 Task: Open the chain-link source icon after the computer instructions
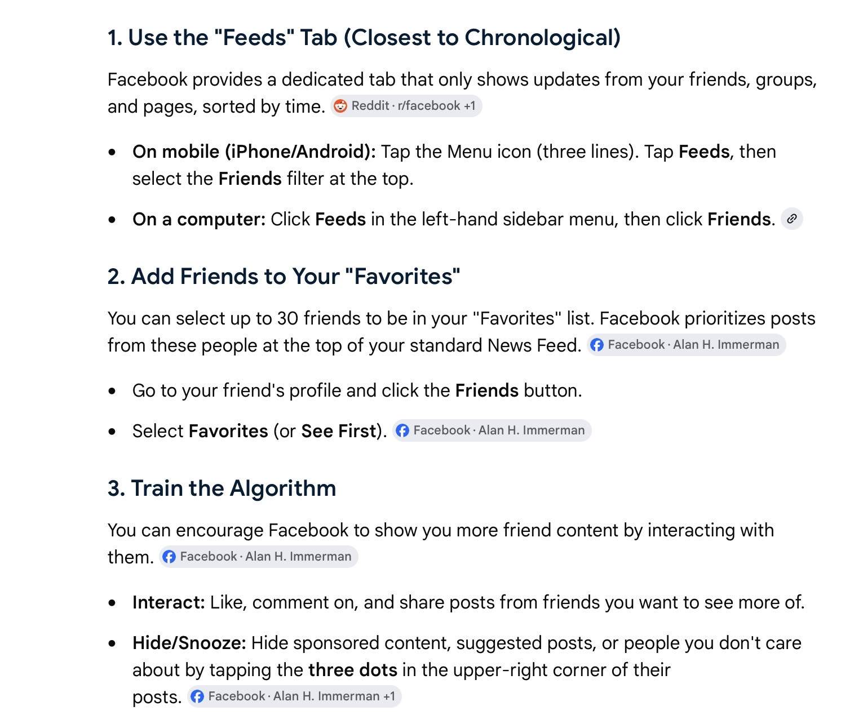792,219
